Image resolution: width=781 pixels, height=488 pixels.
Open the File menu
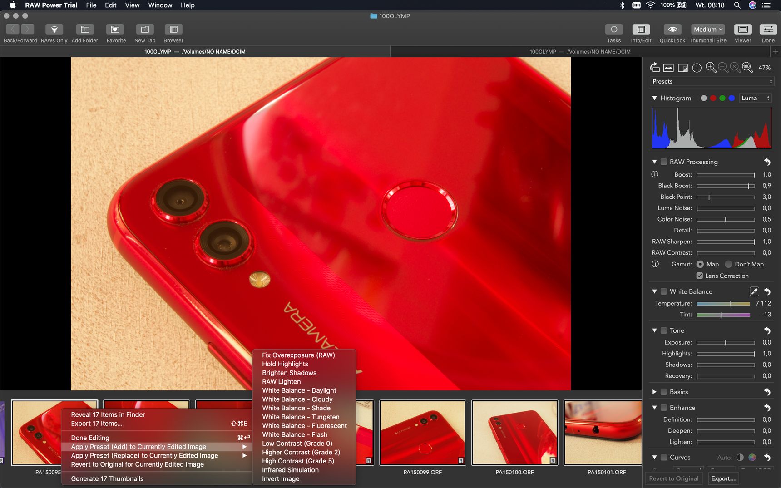91,5
